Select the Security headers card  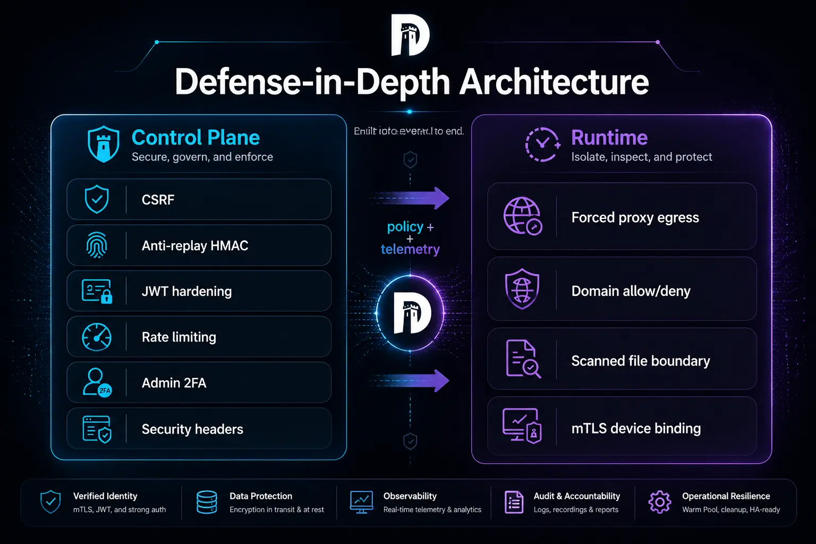point(199,429)
